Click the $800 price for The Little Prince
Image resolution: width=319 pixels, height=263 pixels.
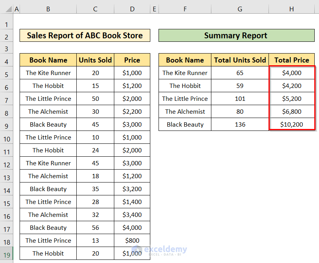tap(132, 240)
